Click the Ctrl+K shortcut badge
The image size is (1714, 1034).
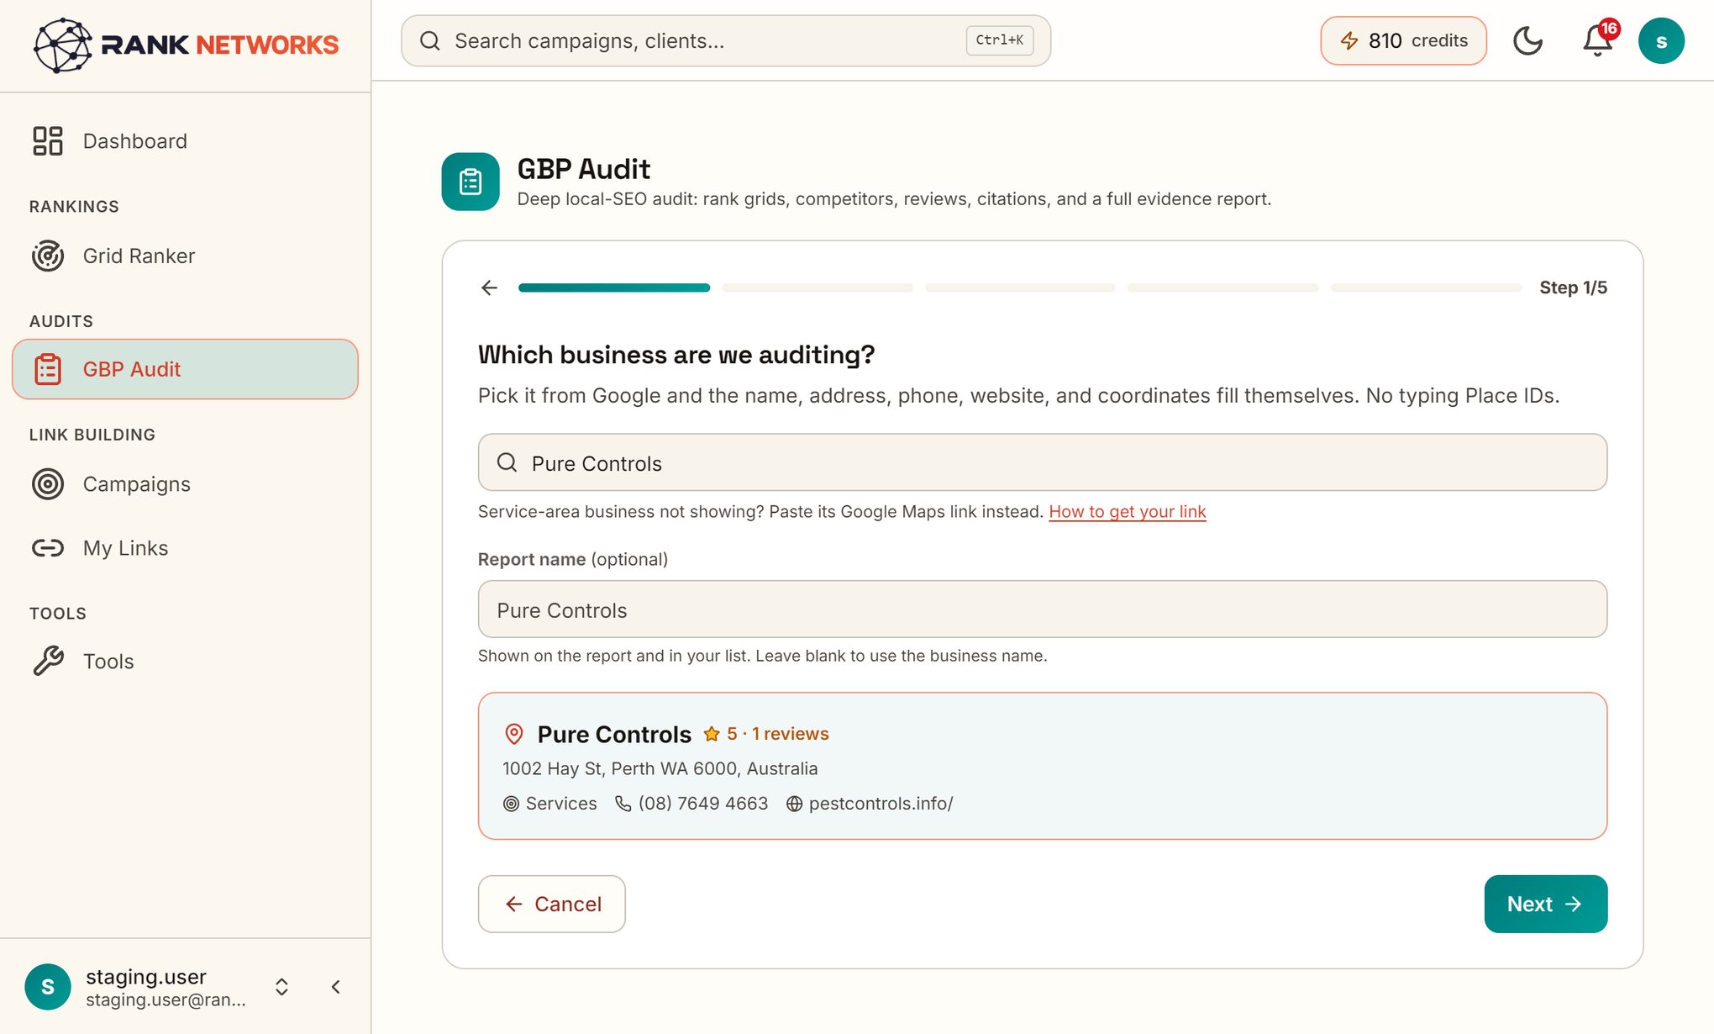(999, 40)
